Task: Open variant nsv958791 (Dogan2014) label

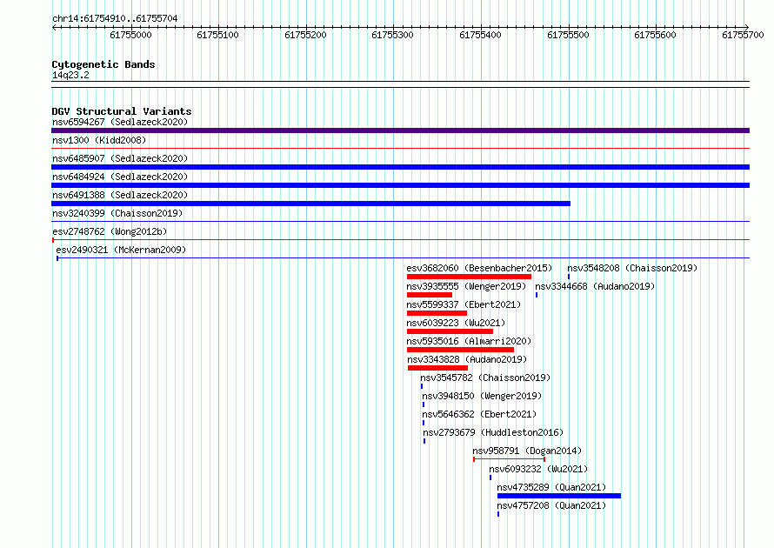Action: click(x=527, y=451)
